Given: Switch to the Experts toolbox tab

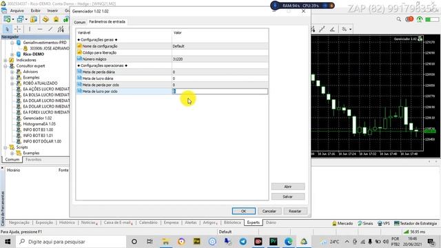Looking at the screenshot, I should tap(253, 223).
